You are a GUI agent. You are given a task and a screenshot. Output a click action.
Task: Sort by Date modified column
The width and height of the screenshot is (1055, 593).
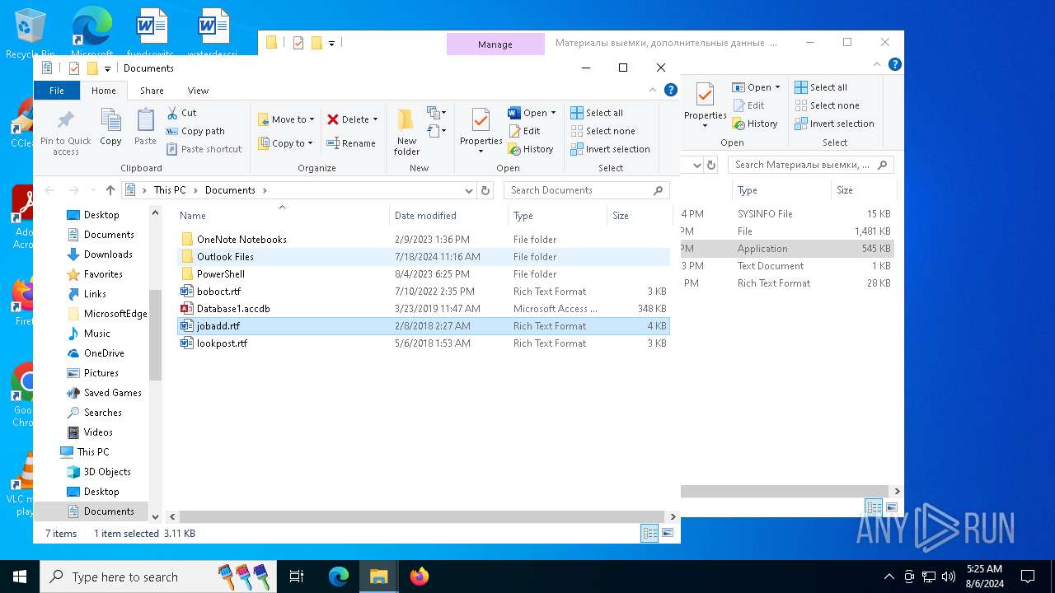(448, 216)
